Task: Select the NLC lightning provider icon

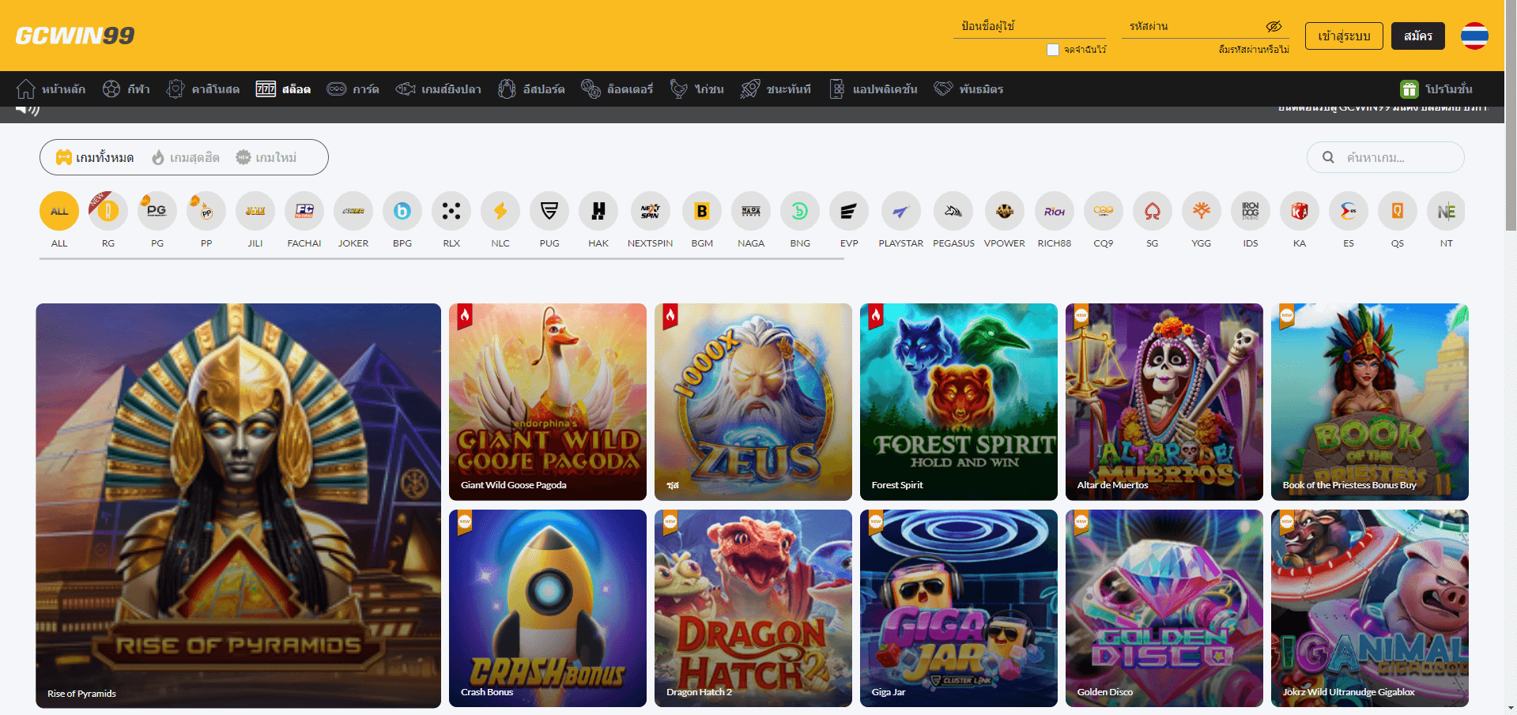Action: 500,211
